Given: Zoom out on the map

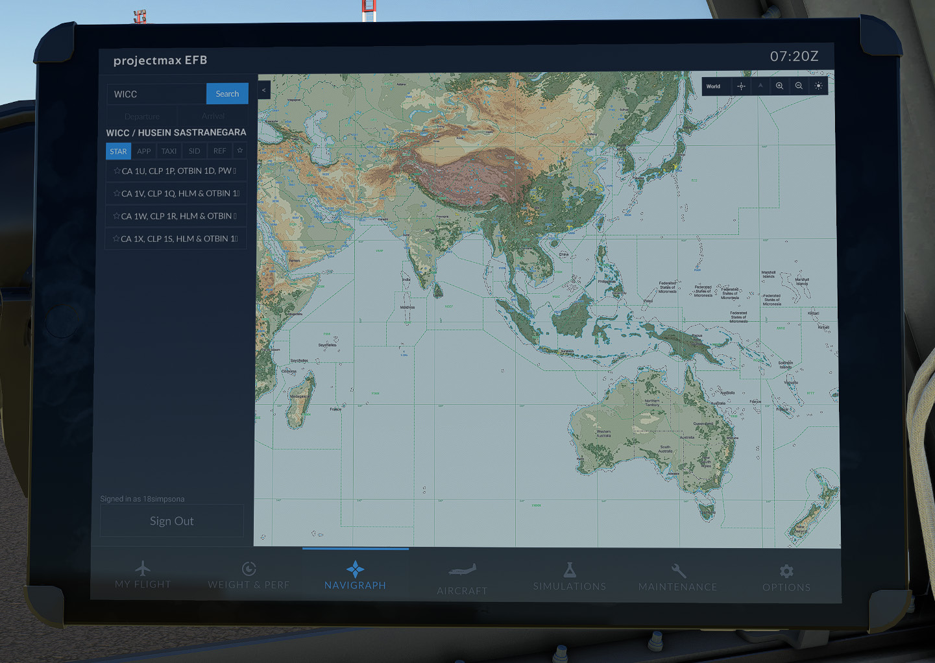Looking at the screenshot, I should (799, 86).
